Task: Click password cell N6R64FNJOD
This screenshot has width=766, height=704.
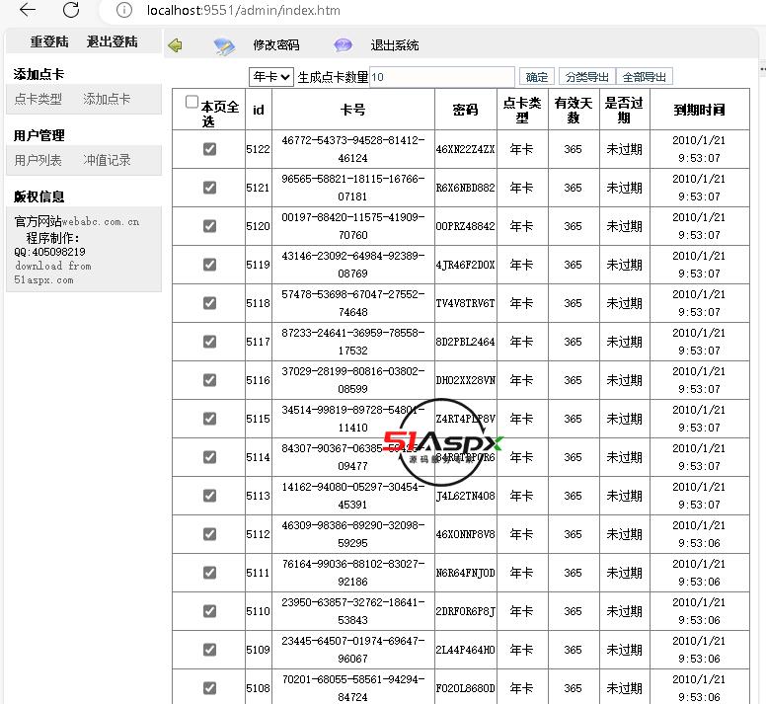Action: (x=465, y=573)
